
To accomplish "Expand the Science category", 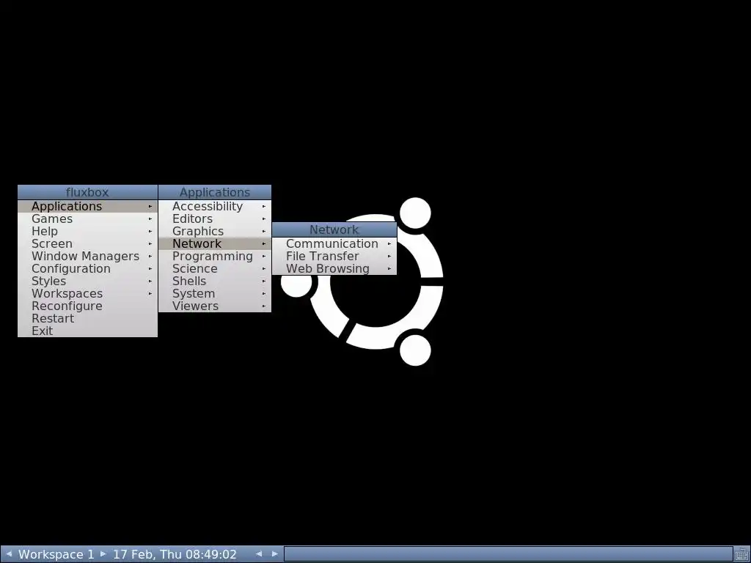I will 215,268.
